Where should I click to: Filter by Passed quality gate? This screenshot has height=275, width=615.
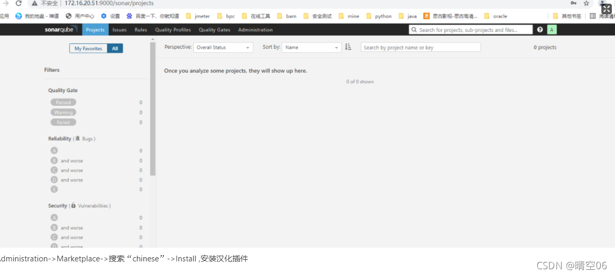coord(63,103)
